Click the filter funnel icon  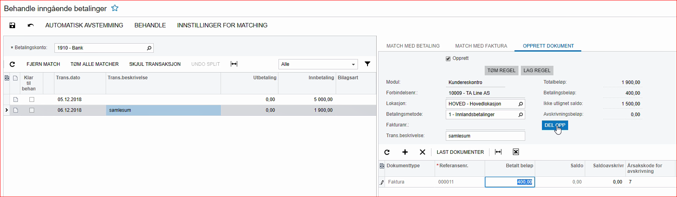click(x=368, y=64)
